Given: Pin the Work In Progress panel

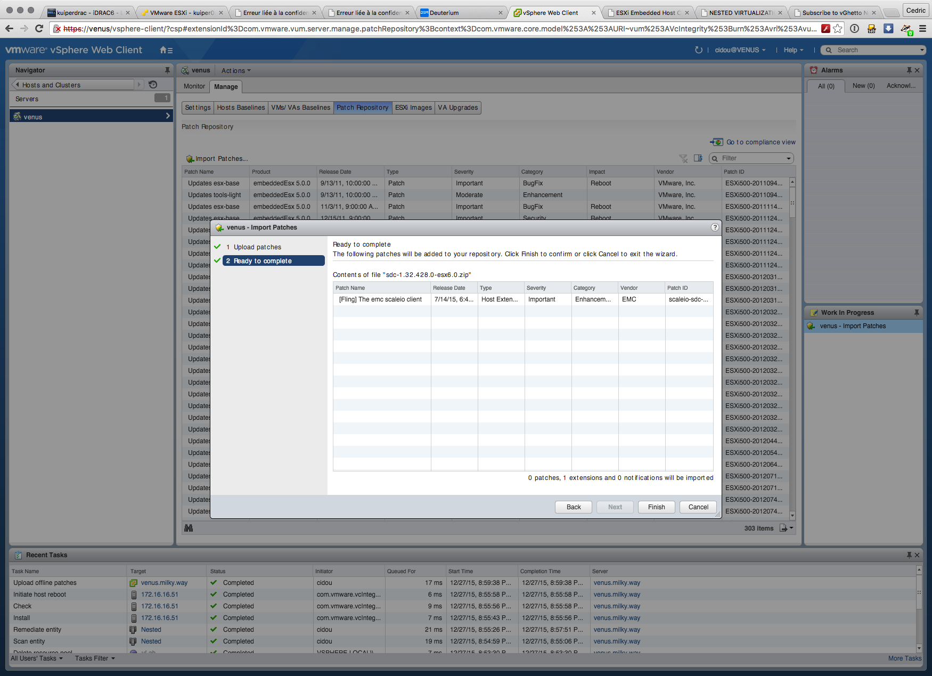Looking at the screenshot, I should (917, 313).
